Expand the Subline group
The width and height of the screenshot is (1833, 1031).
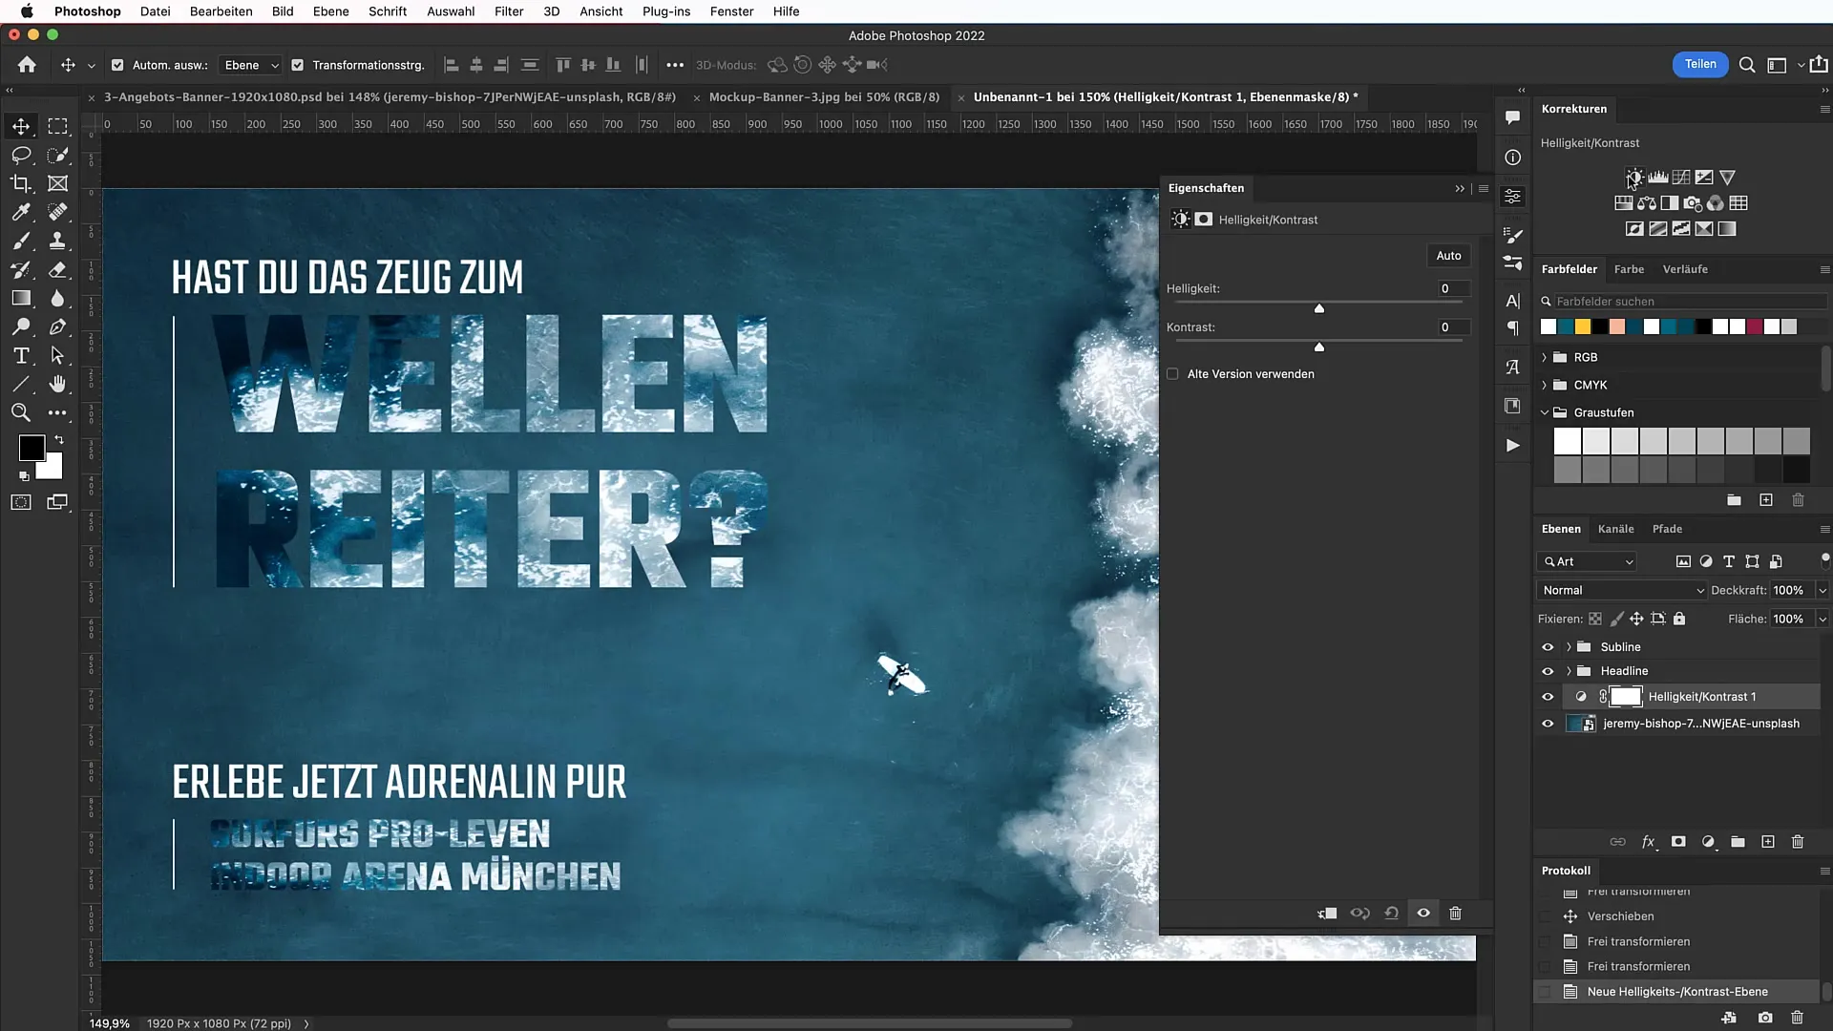[1569, 647]
